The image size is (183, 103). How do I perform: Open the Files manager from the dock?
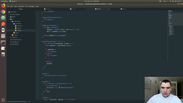tap(3, 36)
